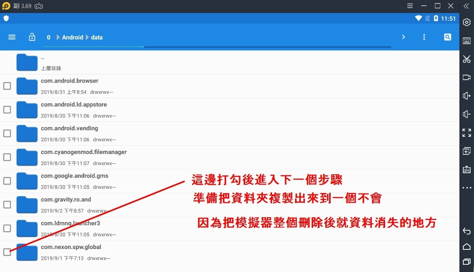Open folder named com.gravity.ro.and
Image resolution: width=474 pixels, height=272 pixels.
coord(66,200)
